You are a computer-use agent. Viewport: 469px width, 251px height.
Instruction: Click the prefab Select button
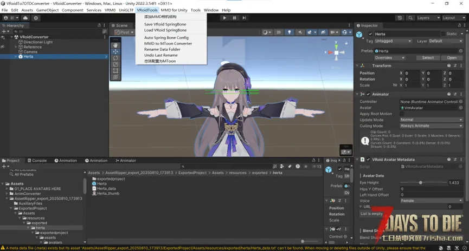click(x=428, y=57)
